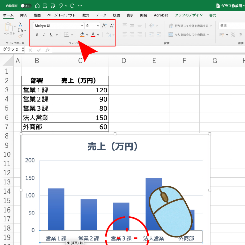Click the cell containing 法人営業
The height and width of the screenshot is (245, 245).
(37, 118)
